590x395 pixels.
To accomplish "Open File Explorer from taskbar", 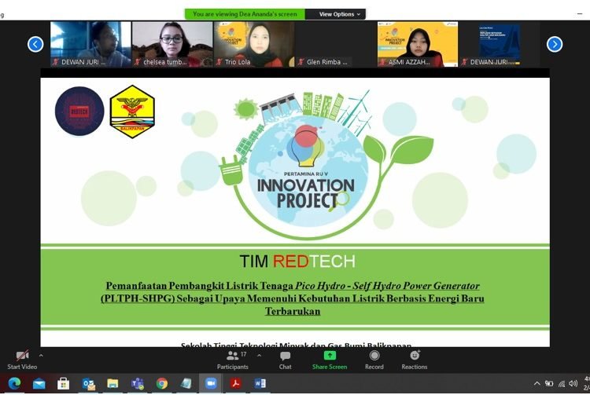I will [112, 383].
